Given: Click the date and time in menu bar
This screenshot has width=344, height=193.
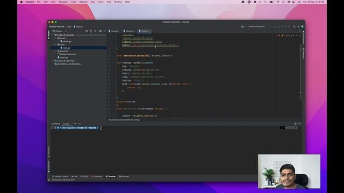Looking at the screenshot, I should (313, 2).
